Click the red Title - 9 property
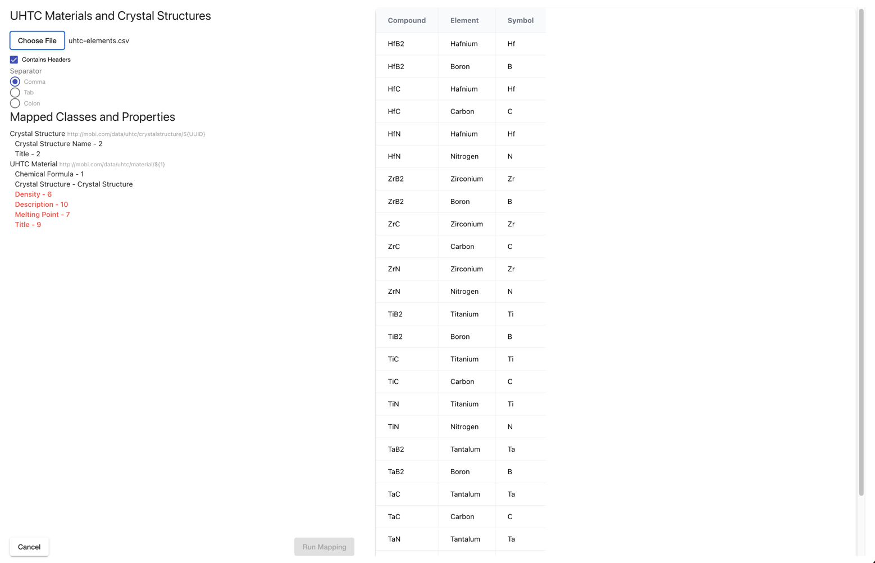875x563 pixels. [x=28, y=224]
